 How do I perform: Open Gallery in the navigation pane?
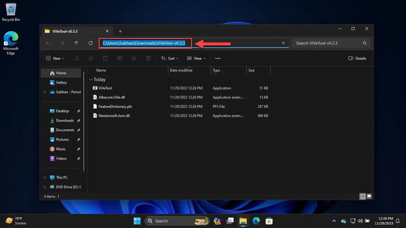click(x=61, y=83)
